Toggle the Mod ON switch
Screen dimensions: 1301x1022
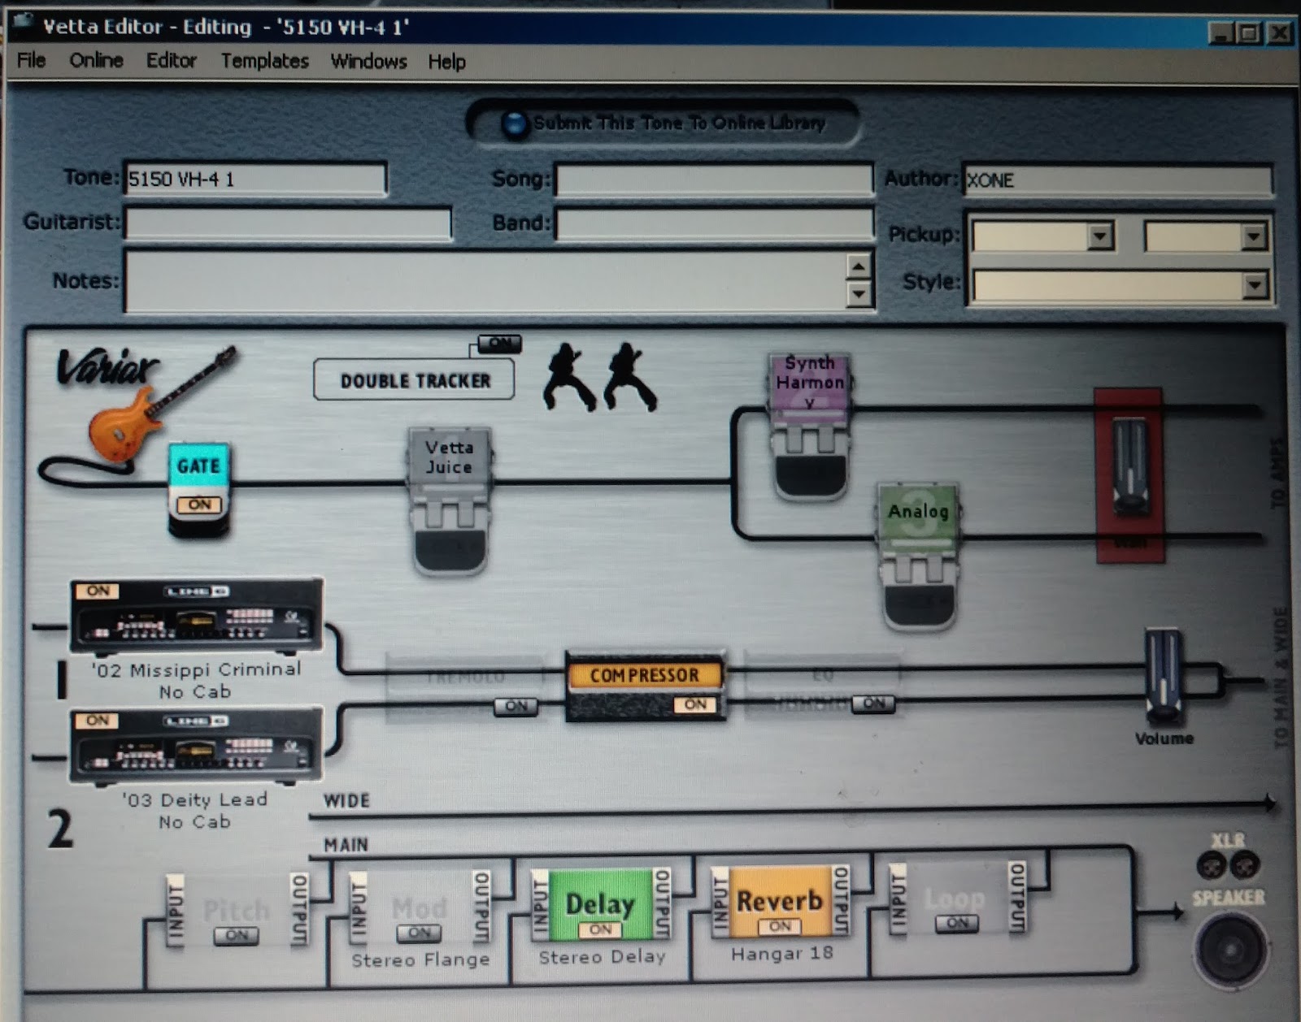click(420, 933)
